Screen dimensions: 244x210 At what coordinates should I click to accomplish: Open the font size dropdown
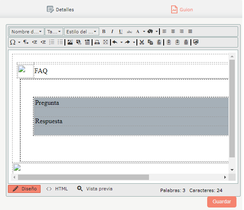(54, 32)
